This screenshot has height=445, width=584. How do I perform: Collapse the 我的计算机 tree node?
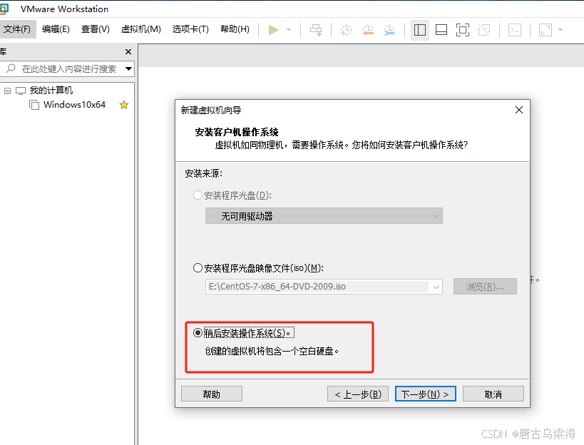click(7, 91)
